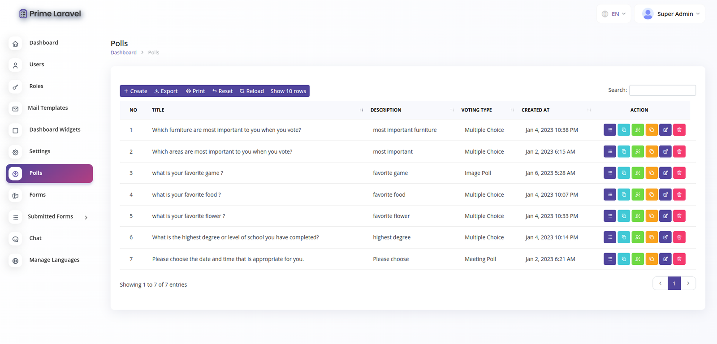Screen dimensions: 717x344
Task: Click the Create button
Action: tap(135, 91)
